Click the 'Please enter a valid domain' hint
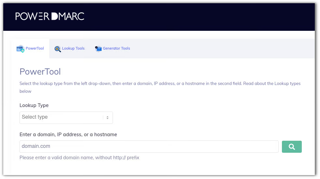This screenshot has height=179, width=320. point(79,158)
